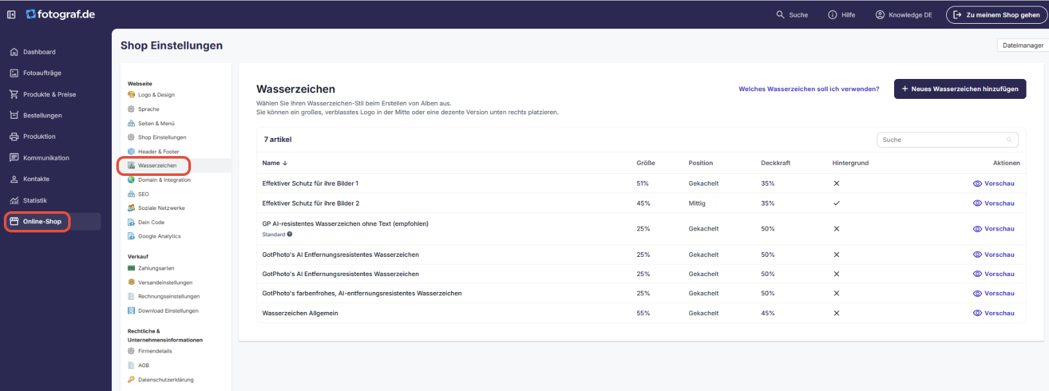1049x391 pixels.
Task: Click the Produkte & Preise cart icon
Action: click(x=14, y=94)
